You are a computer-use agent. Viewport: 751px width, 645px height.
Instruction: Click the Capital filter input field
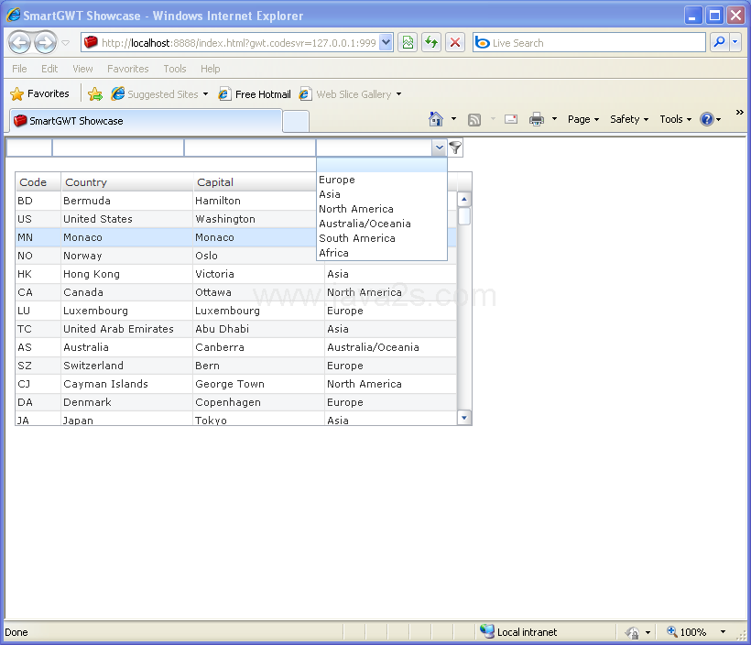[249, 148]
